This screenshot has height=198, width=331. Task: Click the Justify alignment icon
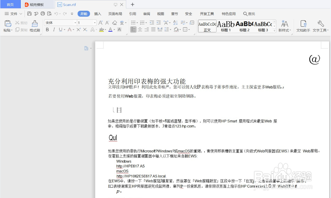153,30
